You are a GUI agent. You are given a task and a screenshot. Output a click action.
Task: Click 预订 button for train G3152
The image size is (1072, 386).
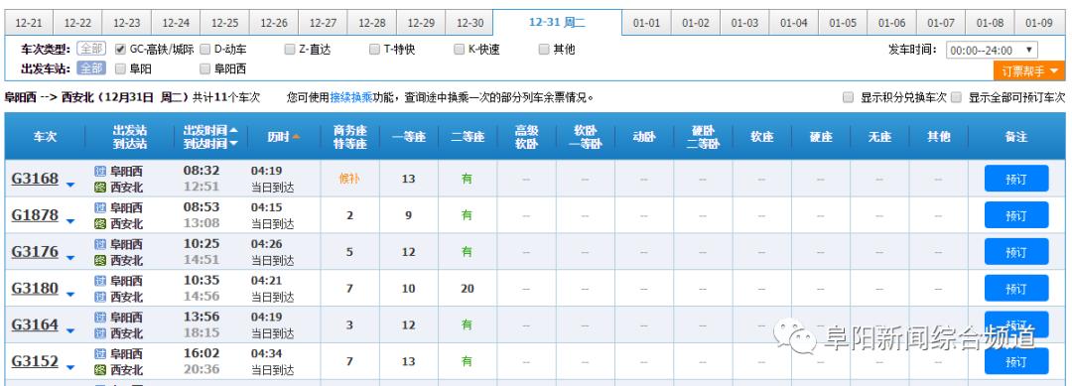point(1016,361)
